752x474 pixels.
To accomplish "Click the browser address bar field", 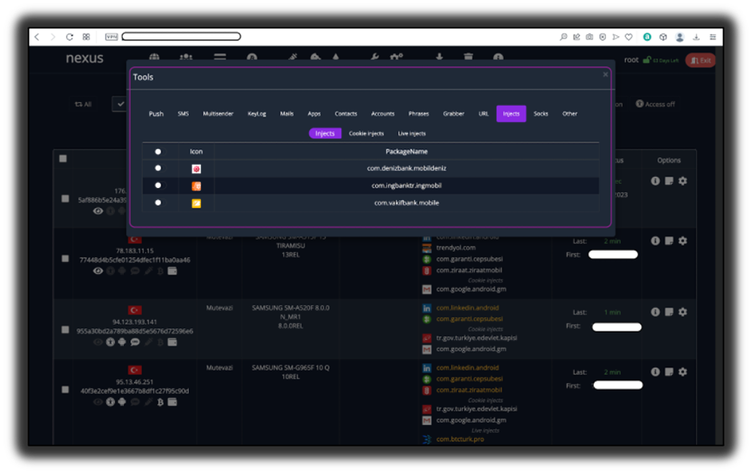I will tap(182, 36).
